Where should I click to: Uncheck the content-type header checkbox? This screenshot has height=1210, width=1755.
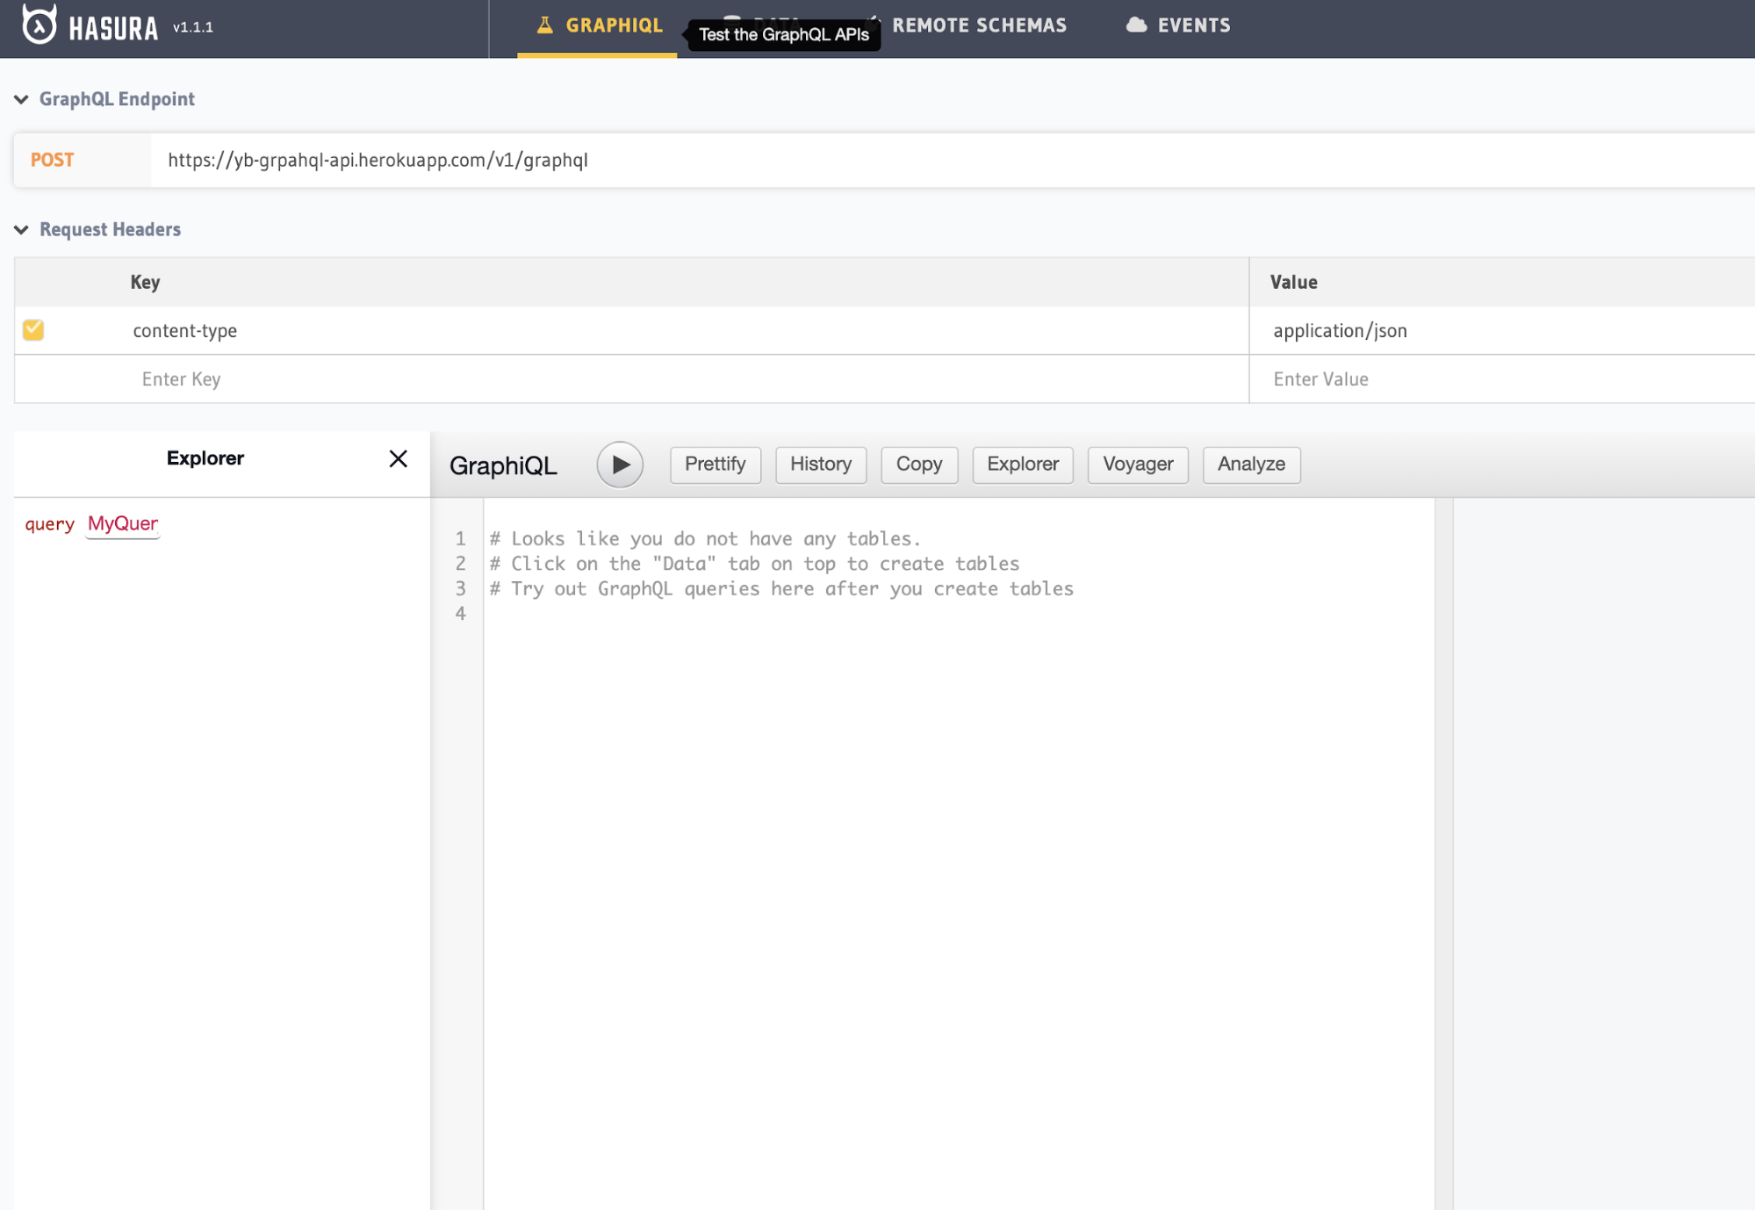[33, 330]
